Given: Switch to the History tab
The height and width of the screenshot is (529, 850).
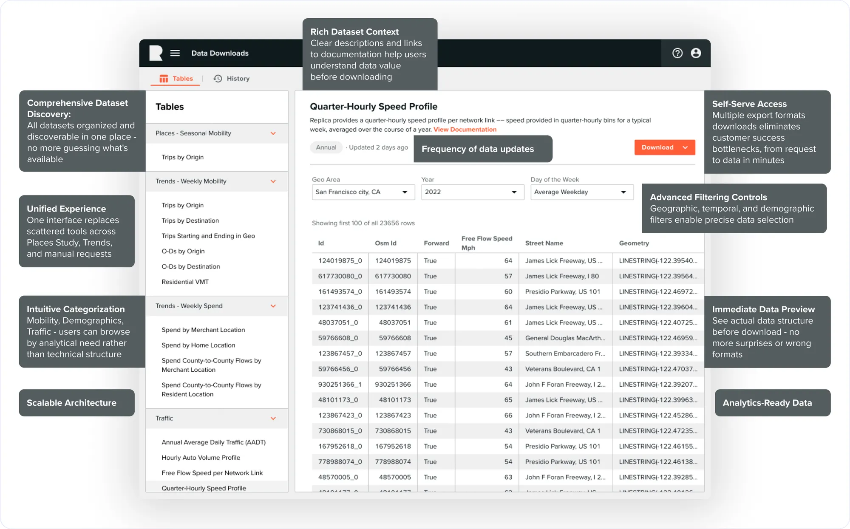Looking at the screenshot, I should pyautogui.click(x=232, y=79).
